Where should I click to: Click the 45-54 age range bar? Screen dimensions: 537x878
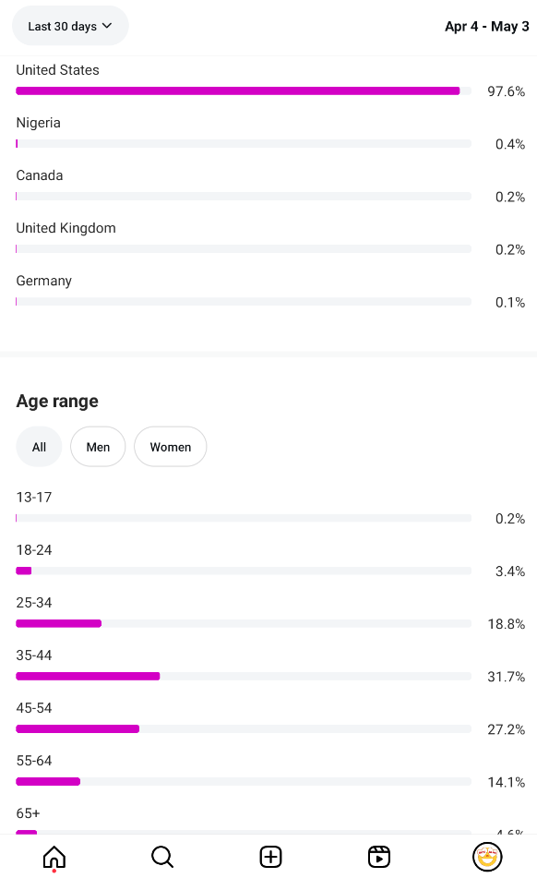[x=244, y=729]
